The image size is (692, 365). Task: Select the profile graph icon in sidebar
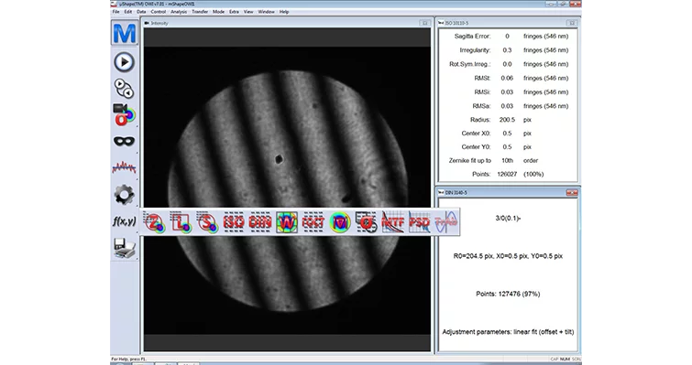[124, 167]
